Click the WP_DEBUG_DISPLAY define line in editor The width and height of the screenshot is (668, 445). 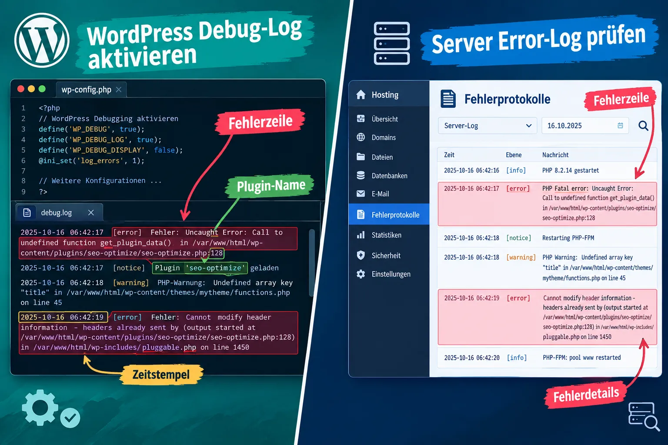(110, 150)
